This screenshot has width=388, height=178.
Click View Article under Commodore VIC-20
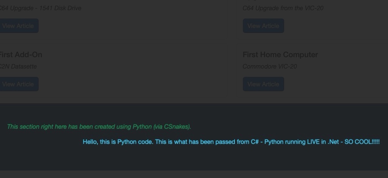[263, 84]
